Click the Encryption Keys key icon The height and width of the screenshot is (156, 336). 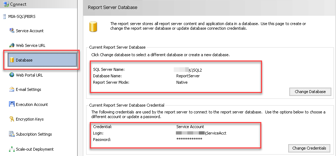pyautogui.click(x=12, y=119)
